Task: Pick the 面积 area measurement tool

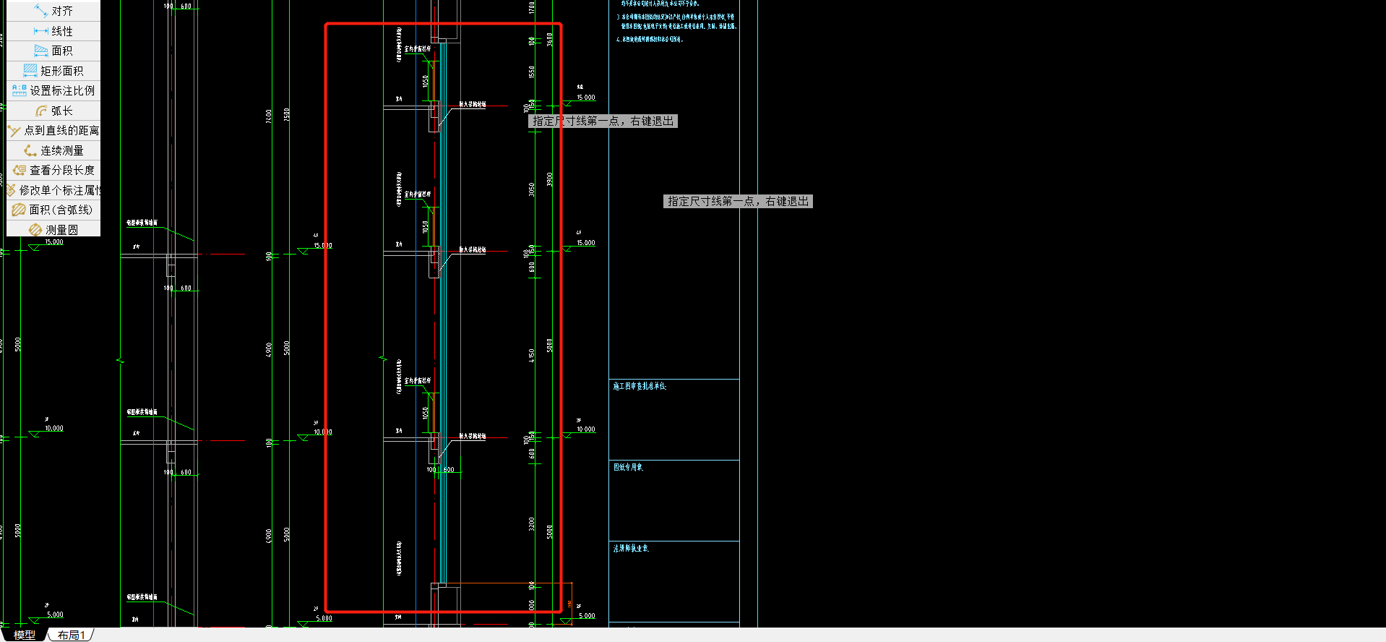Action: click(53, 51)
